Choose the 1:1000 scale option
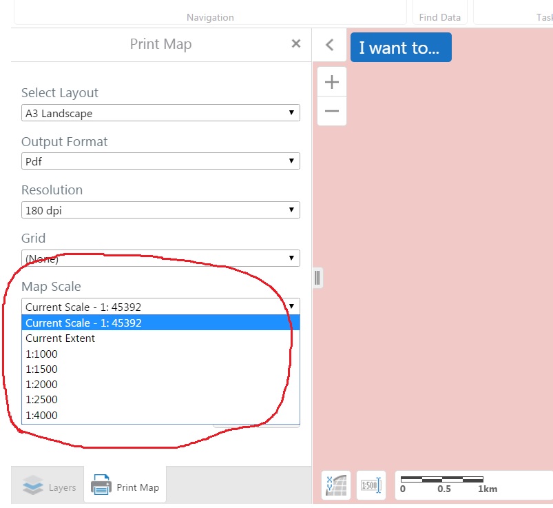Image resolution: width=553 pixels, height=508 pixels. [x=160, y=354]
